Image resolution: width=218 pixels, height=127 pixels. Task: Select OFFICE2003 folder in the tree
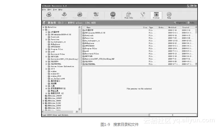(55, 47)
